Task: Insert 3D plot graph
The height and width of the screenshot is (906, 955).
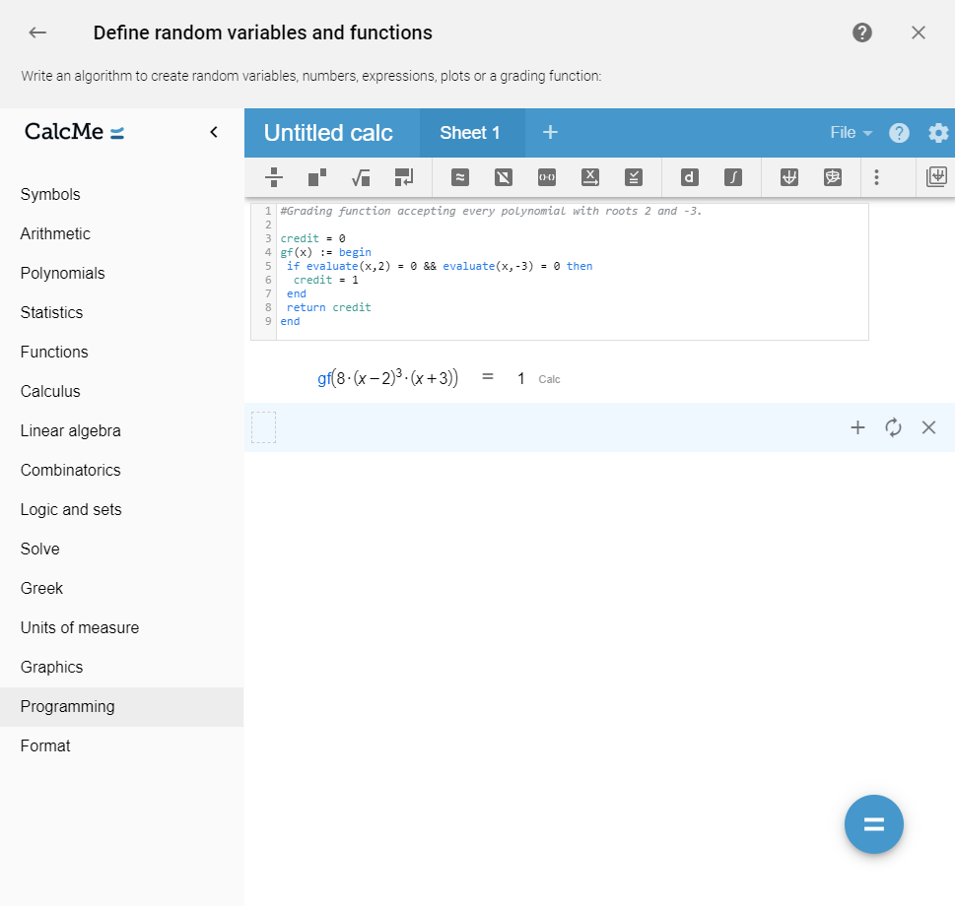Action: point(833,177)
